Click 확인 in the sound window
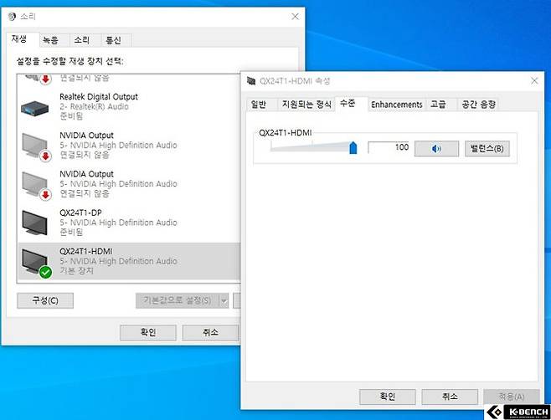The image size is (551, 420). coord(148,332)
